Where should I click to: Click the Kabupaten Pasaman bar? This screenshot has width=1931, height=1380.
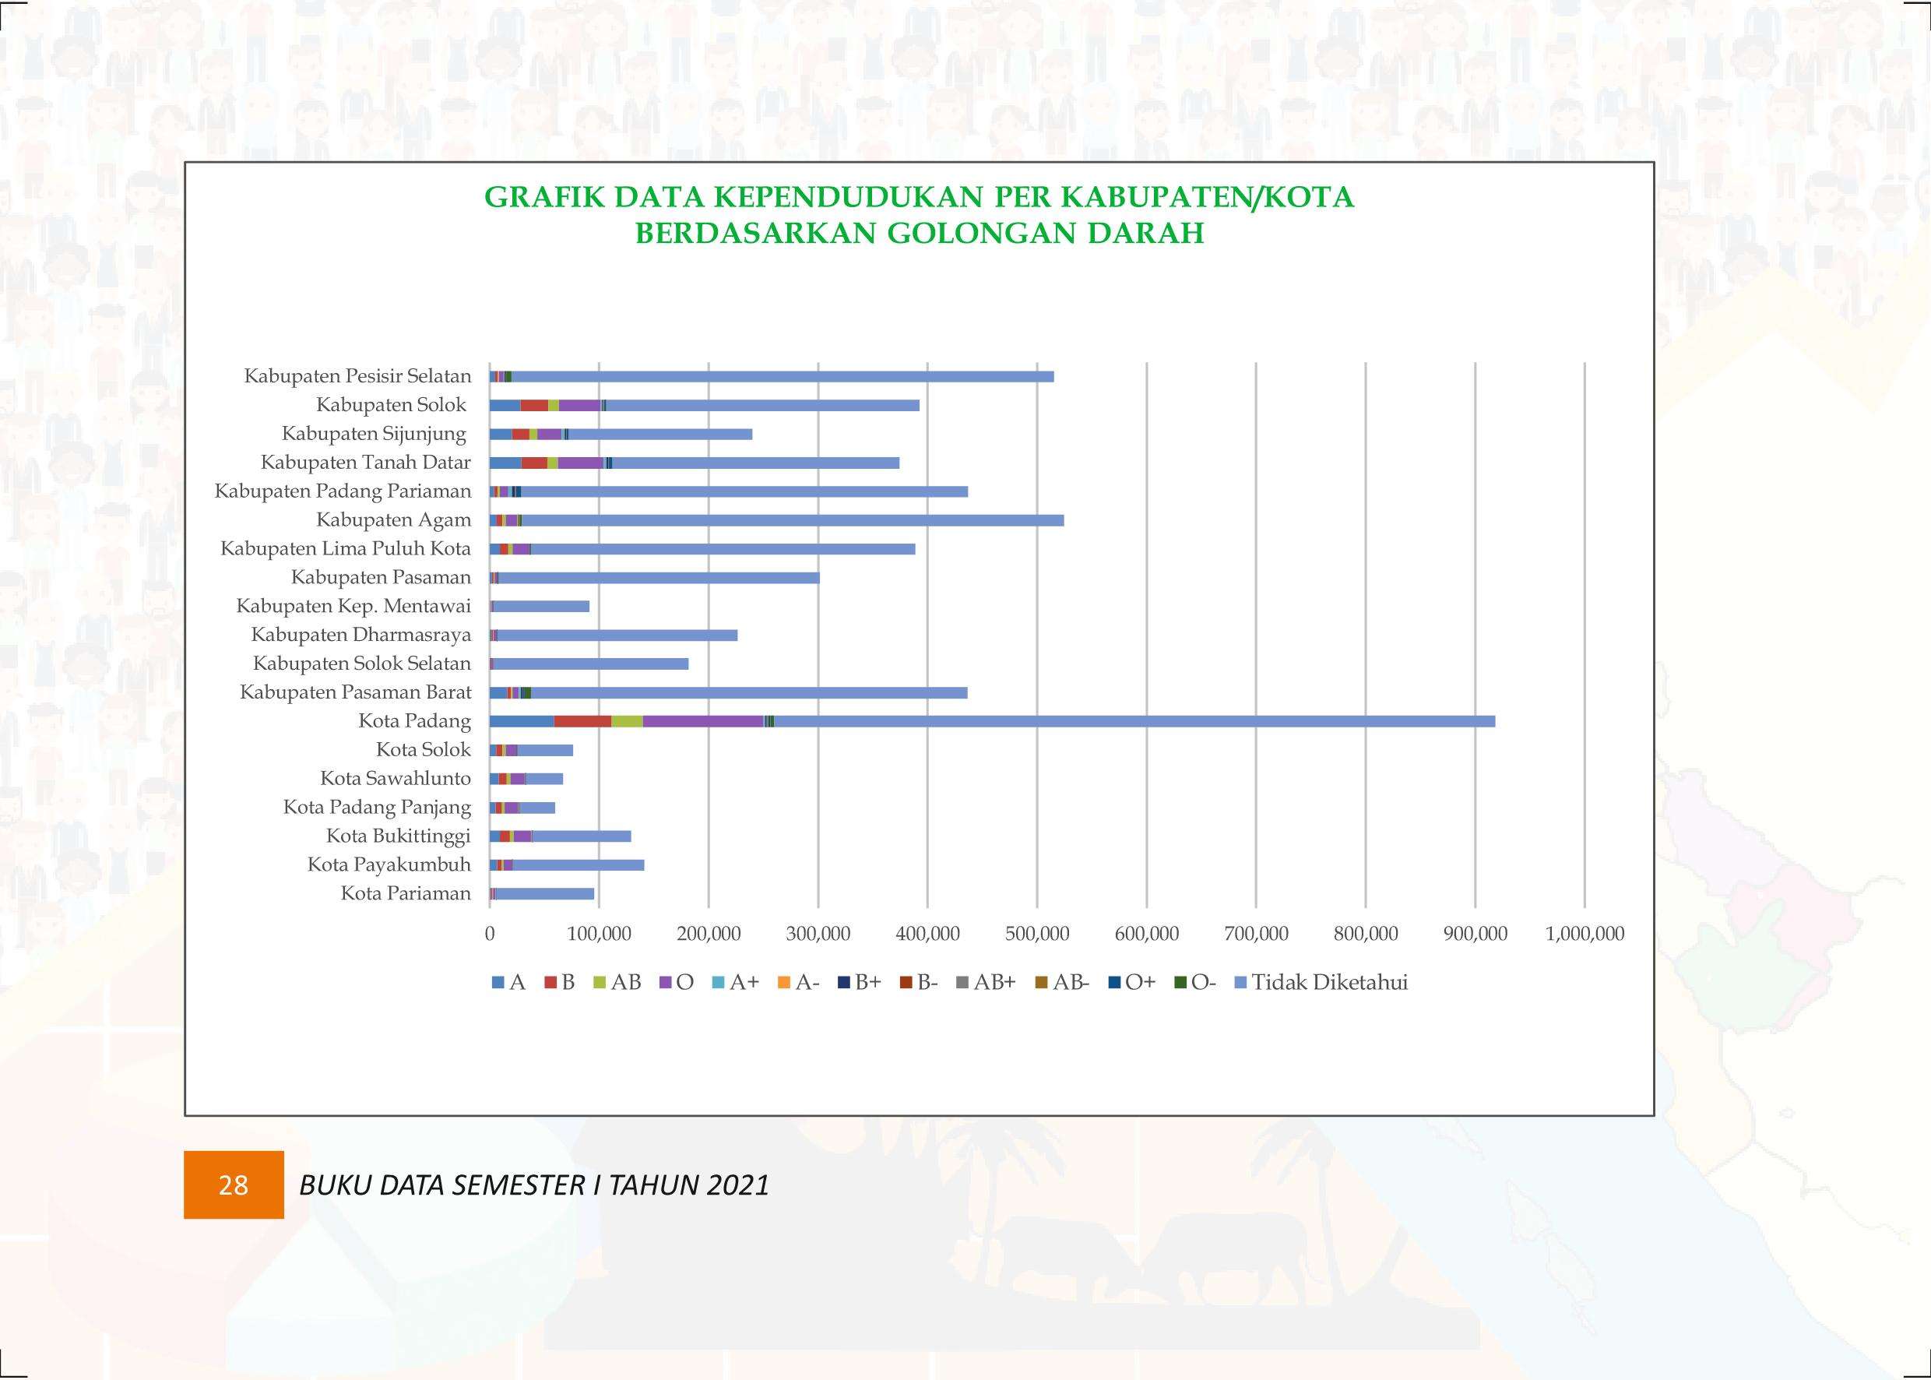[x=659, y=578]
